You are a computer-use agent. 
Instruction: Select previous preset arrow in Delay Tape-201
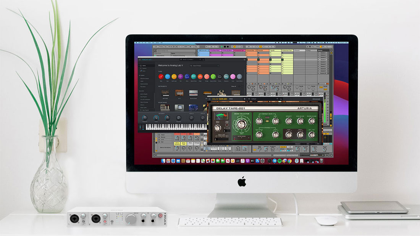pyautogui.click(x=277, y=99)
